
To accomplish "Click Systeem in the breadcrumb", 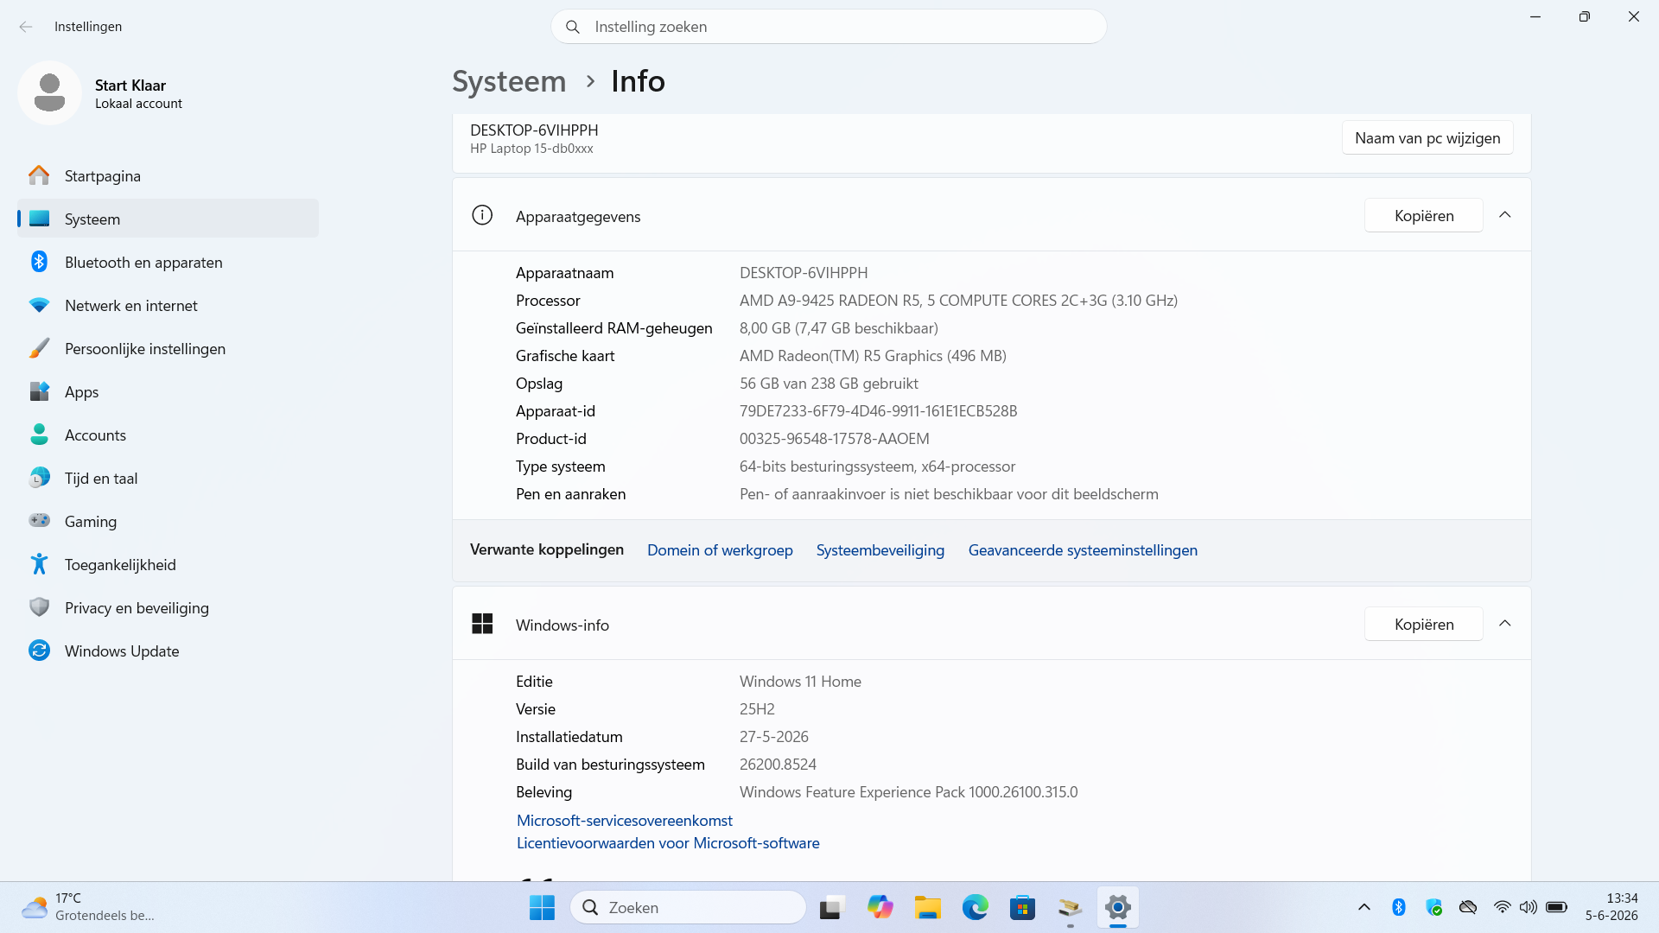I will [x=509, y=81].
